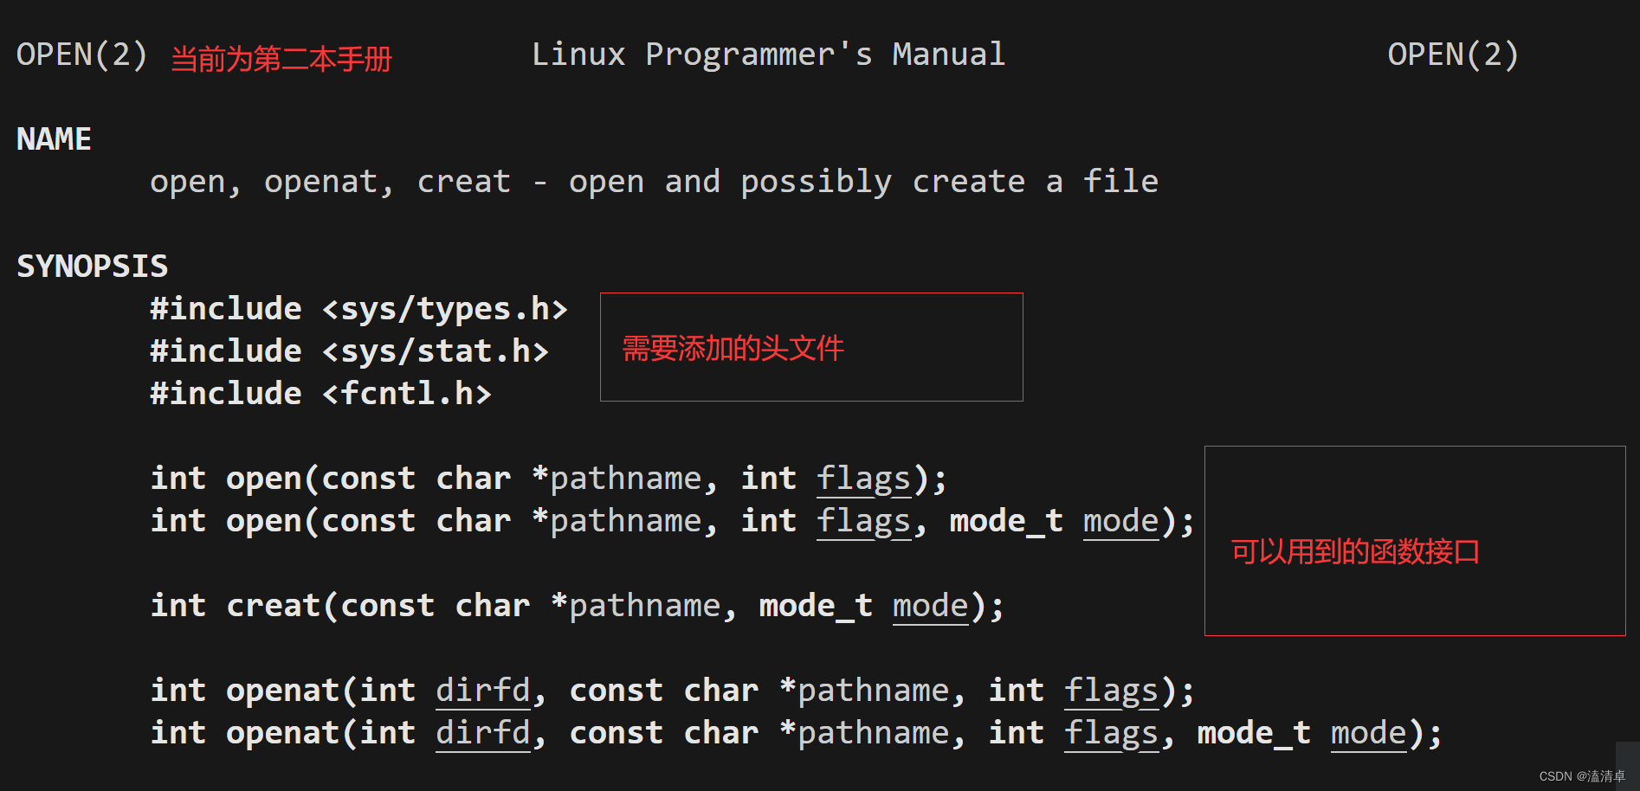Click the #include <sys/types.h> line
Image resolution: width=1640 pixels, height=791 pixels.
[x=358, y=309]
